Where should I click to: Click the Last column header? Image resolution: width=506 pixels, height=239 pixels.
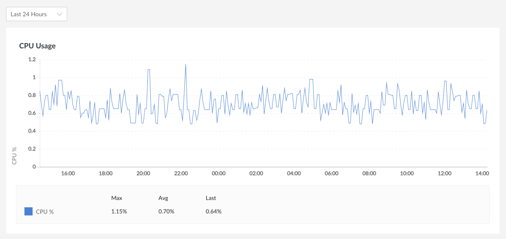211,198
